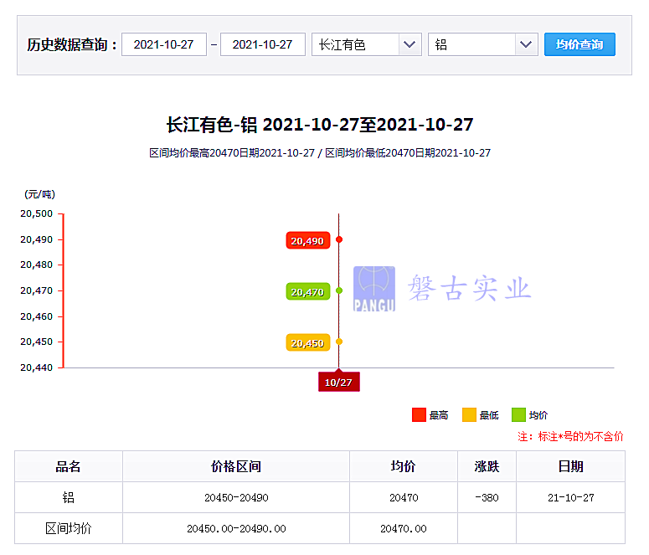Click the 涨跌 column header
649x555 pixels.
click(x=487, y=466)
